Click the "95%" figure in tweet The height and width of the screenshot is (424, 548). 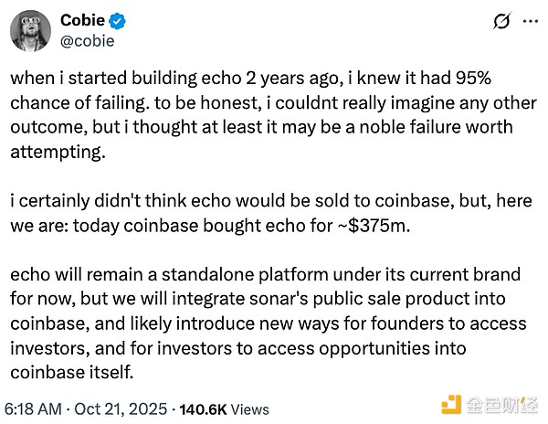(x=501, y=79)
